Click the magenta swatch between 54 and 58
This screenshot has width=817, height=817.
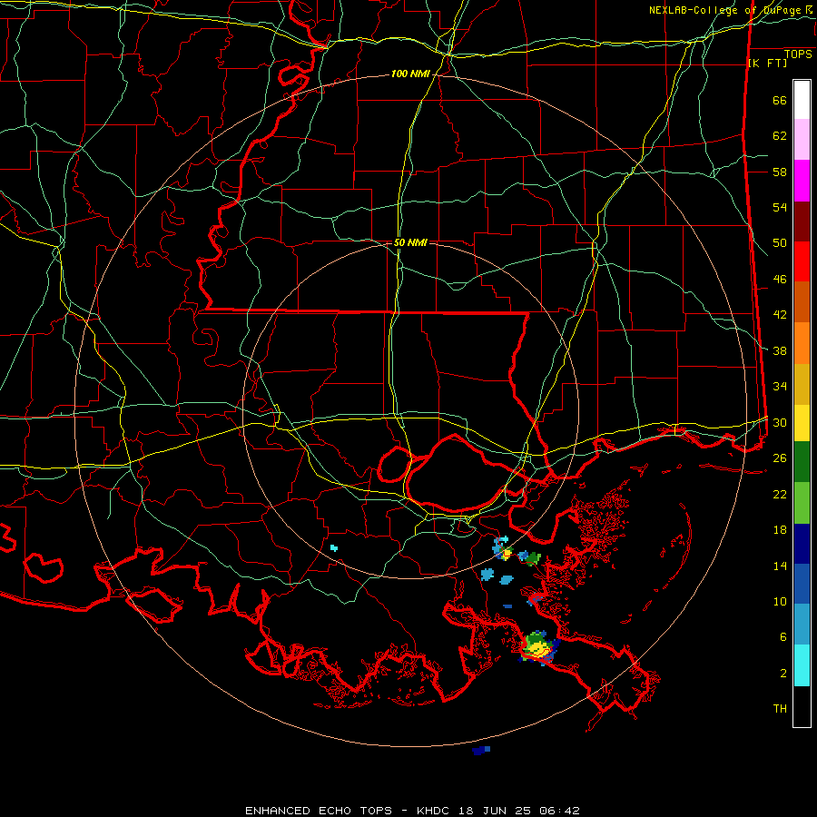pos(802,181)
